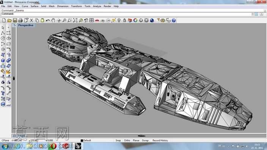The width and height of the screenshot is (267, 150).
Task: Click the Help question mark icon
Action: tap(174, 20)
